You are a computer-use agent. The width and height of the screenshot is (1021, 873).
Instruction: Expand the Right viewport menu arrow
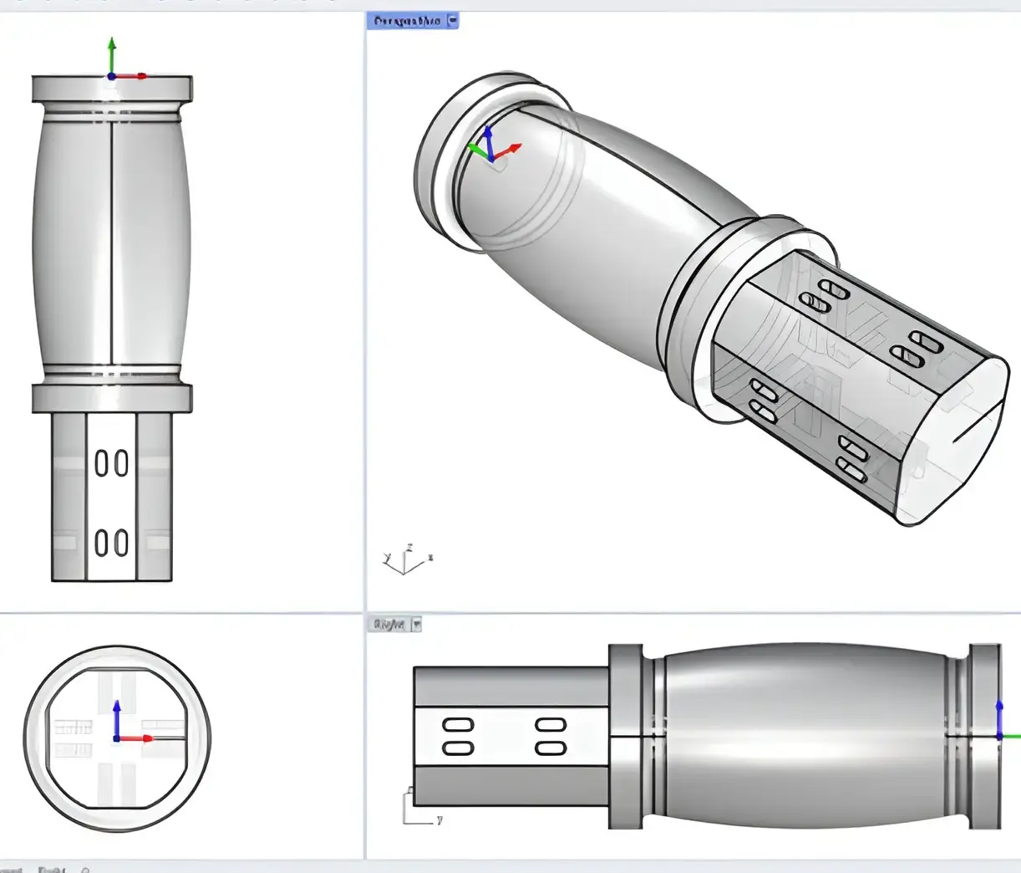416,625
